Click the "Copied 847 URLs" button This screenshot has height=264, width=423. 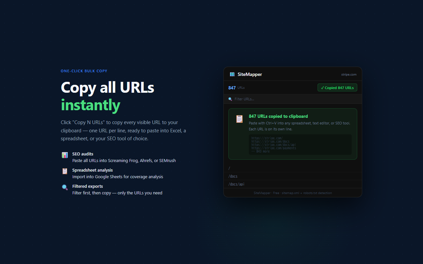tap(337, 88)
